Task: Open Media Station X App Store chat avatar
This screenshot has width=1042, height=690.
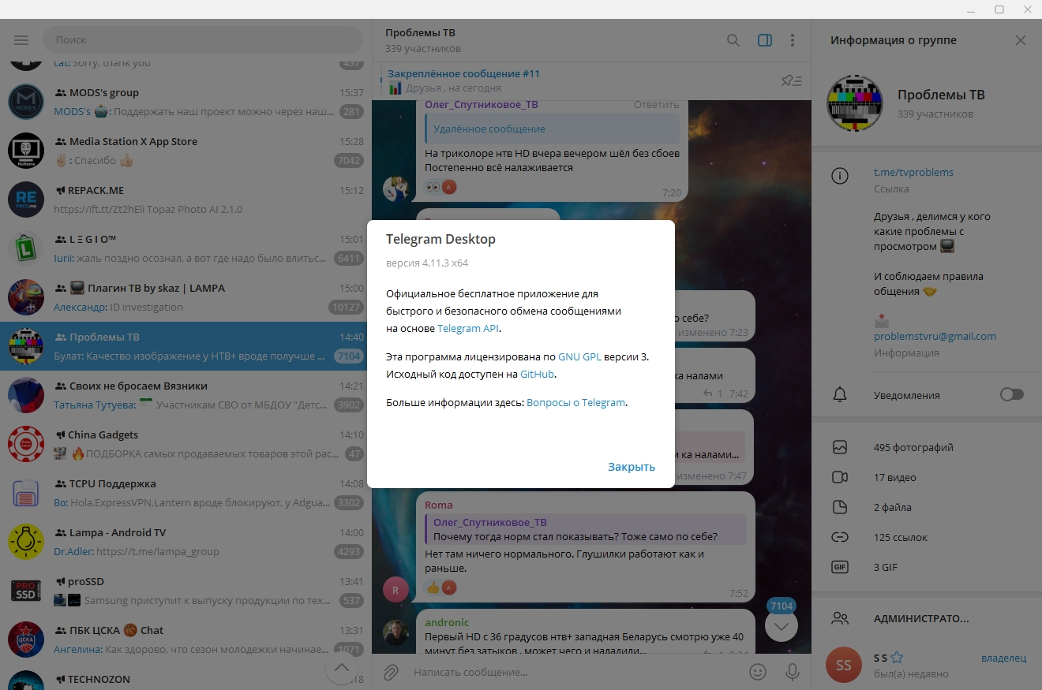Action: point(26,151)
